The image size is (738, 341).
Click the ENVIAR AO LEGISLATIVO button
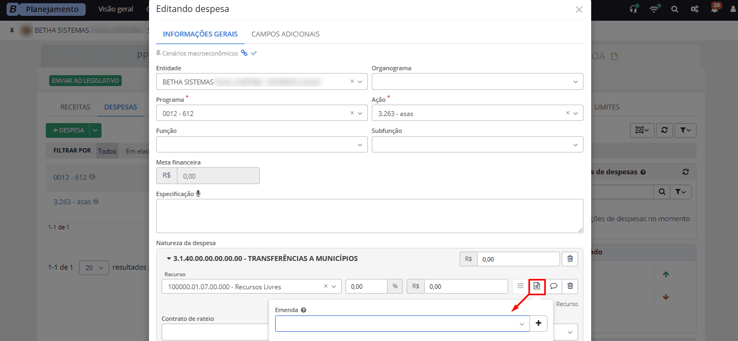coord(85,80)
